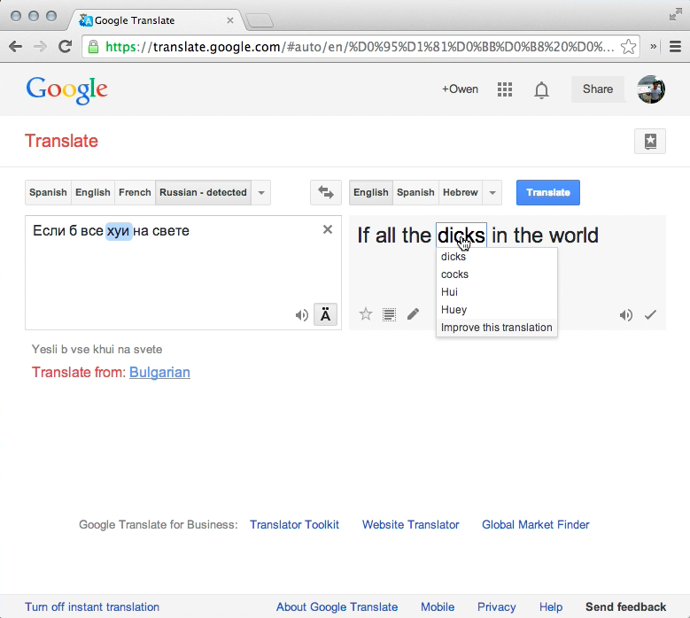The height and width of the screenshot is (618, 690).
Task: Open the source language dropdown arrow
Action: coord(261,193)
